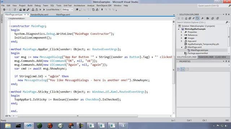This screenshot has width=231, height=129.
Task: Open the Properties window options dropdown
Action: pos(223,61)
